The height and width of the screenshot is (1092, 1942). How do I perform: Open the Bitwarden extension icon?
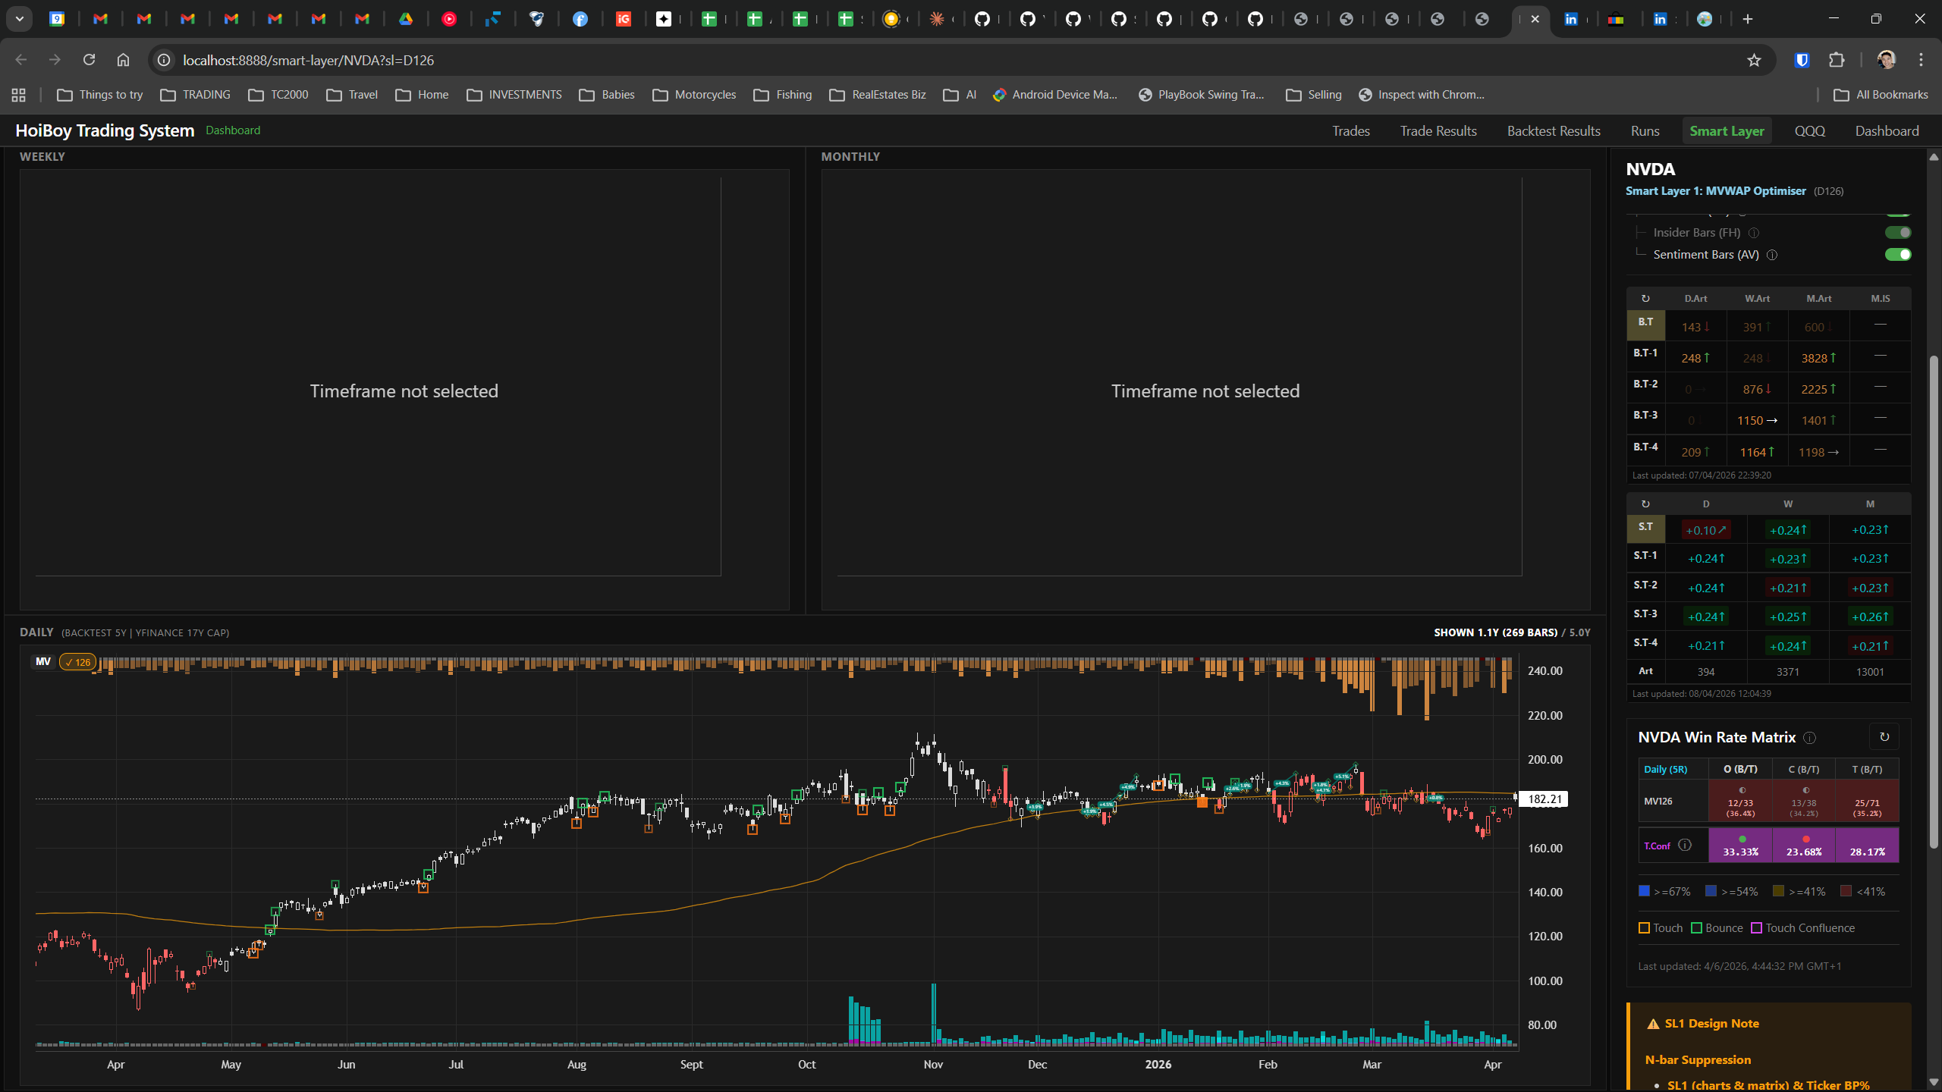click(x=1802, y=60)
